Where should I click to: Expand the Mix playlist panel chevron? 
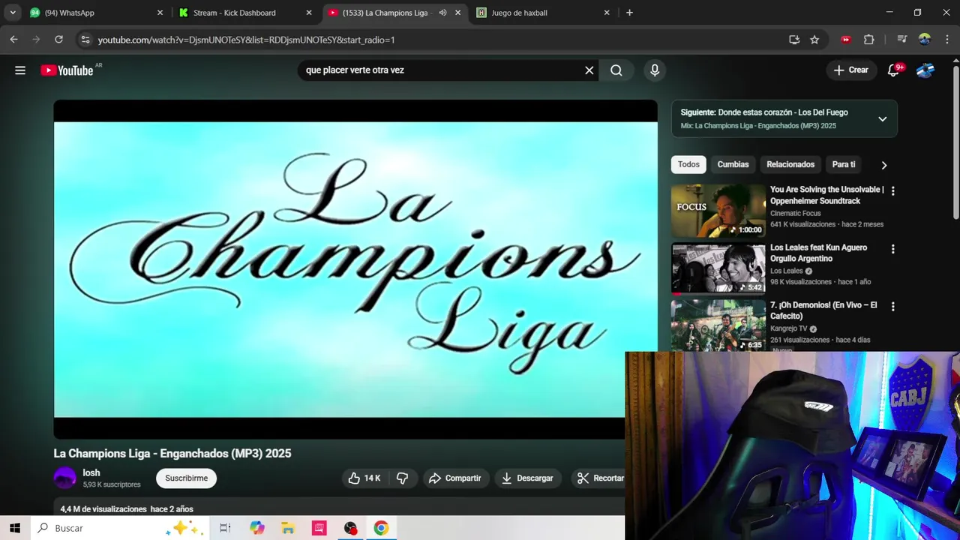pos(882,119)
